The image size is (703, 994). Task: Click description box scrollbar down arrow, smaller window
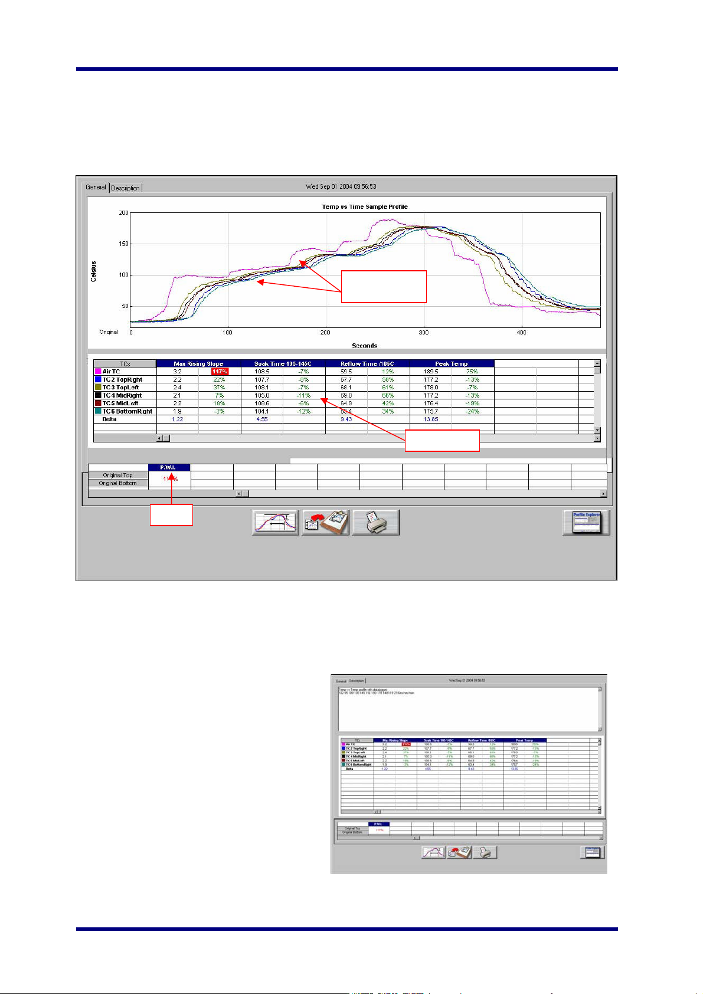click(x=600, y=729)
